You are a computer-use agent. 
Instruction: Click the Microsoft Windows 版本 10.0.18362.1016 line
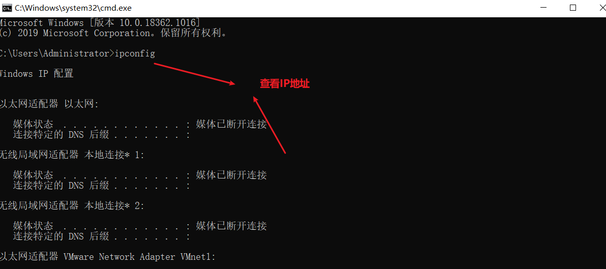100,23
